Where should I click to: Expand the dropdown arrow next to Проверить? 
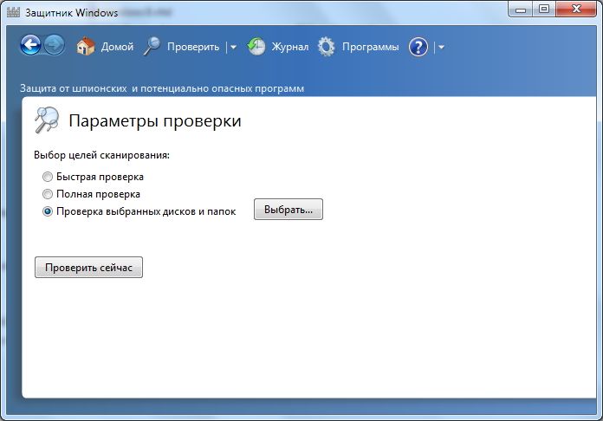tap(233, 48)
